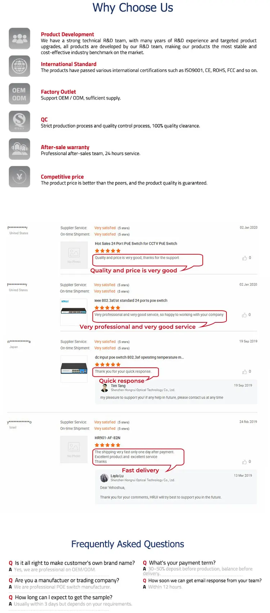Image resolution: width=270 pixels, height=613 pixels.
Task: Open the Ieee 802.3af/at 24 ports switch thumbnail
Action: coord(74,312)
